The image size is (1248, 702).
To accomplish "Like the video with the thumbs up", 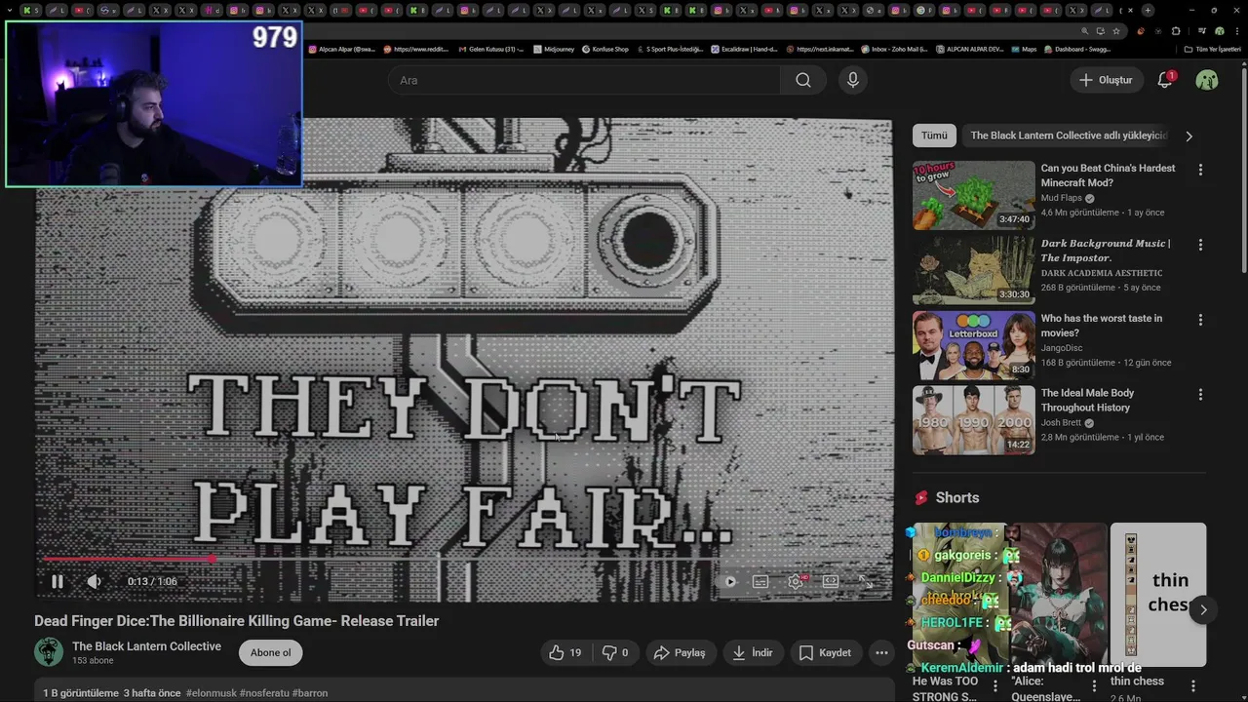I will click(x=567, y=652).
